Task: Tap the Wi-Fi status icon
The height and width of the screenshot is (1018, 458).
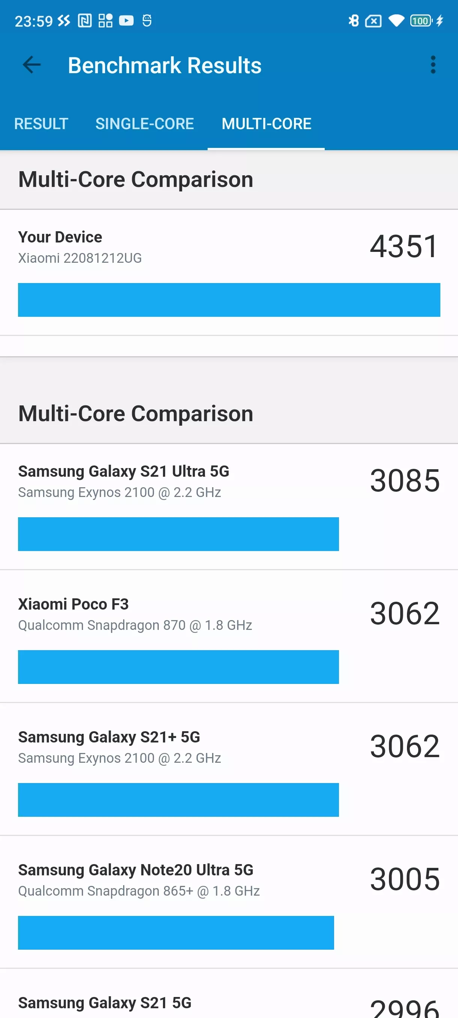Action: (x=396, y=21)
